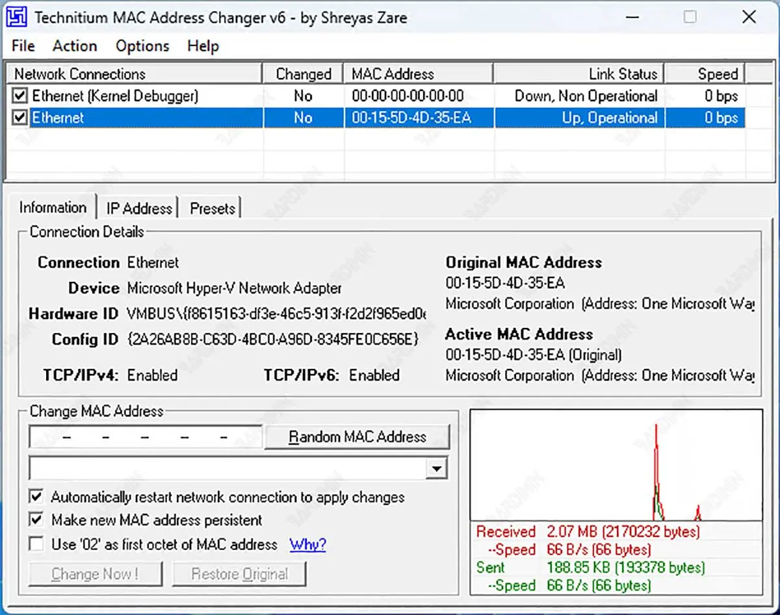Uncheck the Ethernet connection checkbox
Viewport: 780px width, 615px height.
point(20,118)
